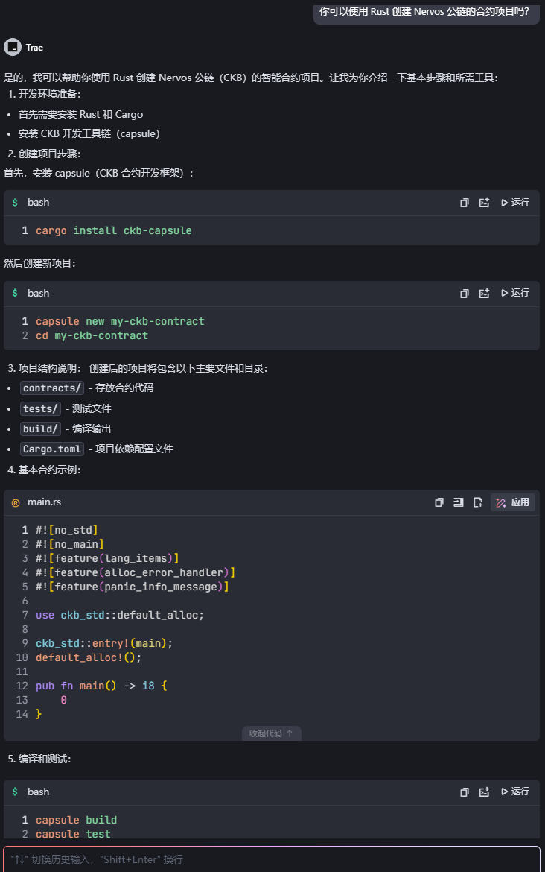
Task: Add main.rs code to a new file icon
Action: click(478, 503)
